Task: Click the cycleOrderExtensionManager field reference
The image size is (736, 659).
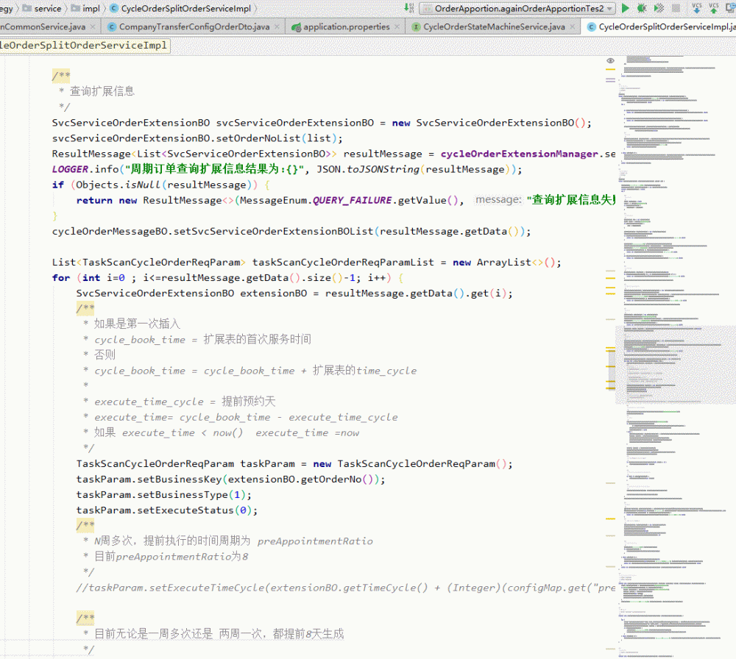Action: (x=519, y=154)
